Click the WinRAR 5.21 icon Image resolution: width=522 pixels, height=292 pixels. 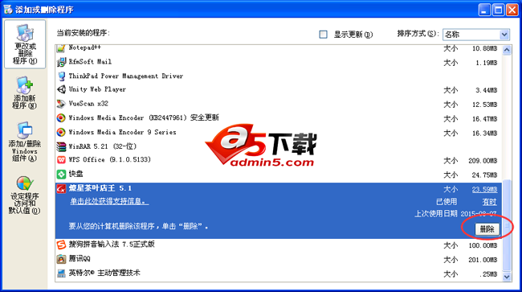pyautogui.click(x=61, y=146)
